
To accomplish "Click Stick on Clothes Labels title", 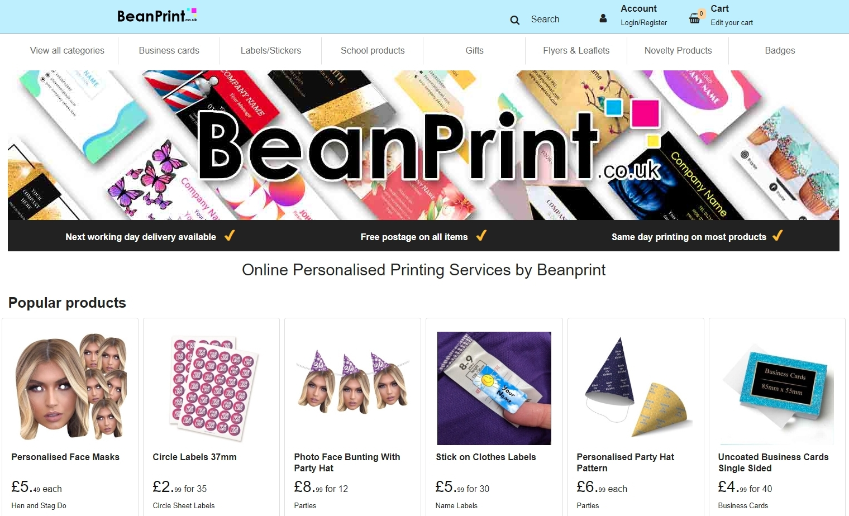I will click(x=485, y=457).
